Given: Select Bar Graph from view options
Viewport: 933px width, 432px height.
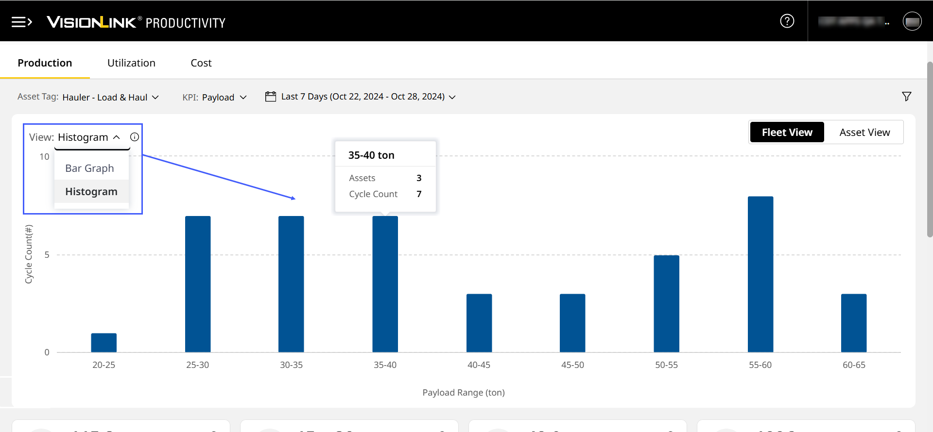Looking at the screenshot, I should tap(90, 168).
